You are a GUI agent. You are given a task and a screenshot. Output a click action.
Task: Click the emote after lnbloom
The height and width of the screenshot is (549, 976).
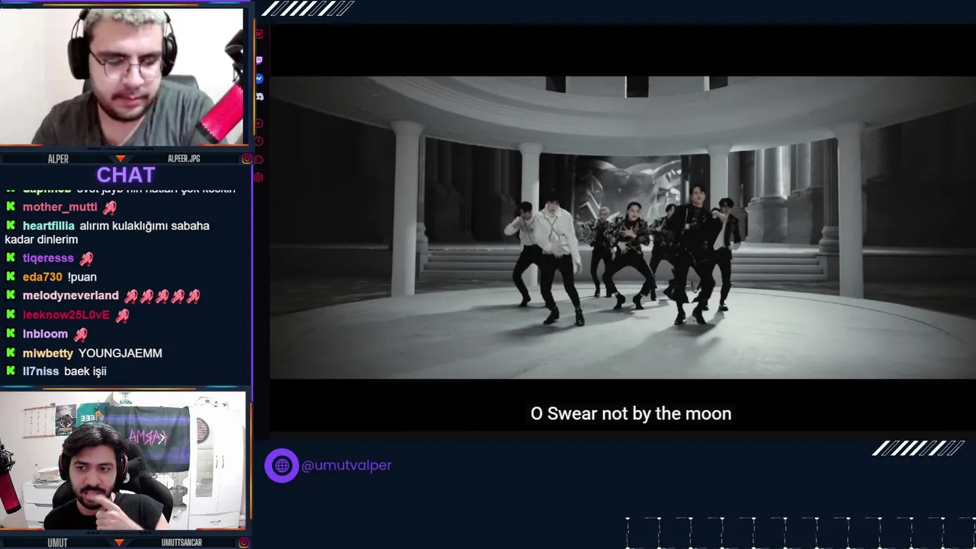[x=81, y=334]
